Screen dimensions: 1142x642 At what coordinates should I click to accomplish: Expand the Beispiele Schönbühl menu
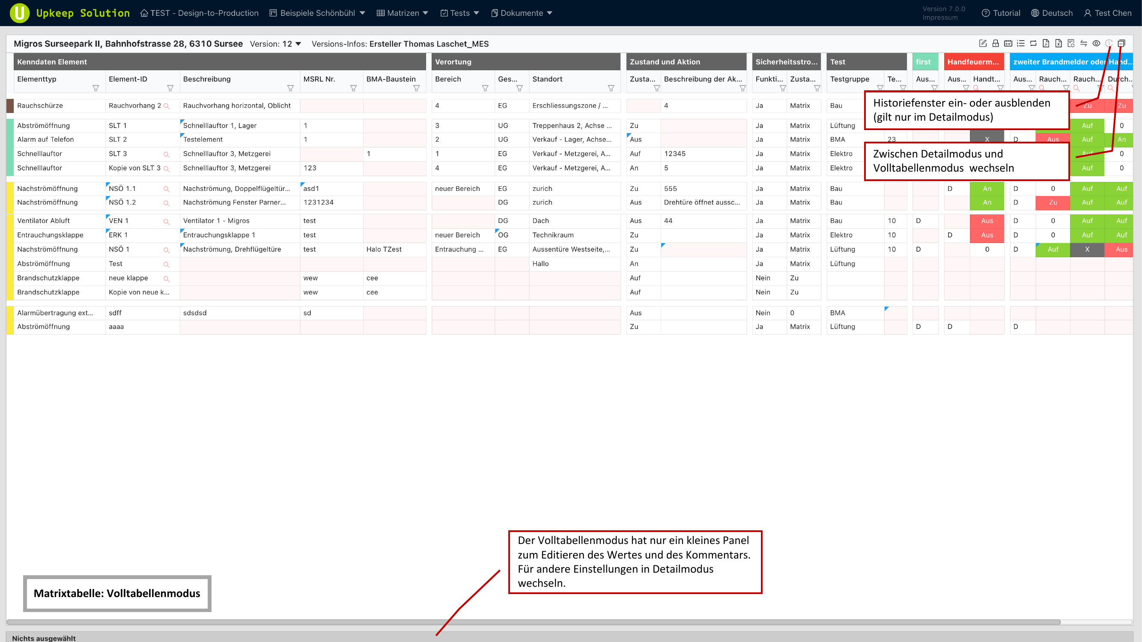tap(317, 13)
